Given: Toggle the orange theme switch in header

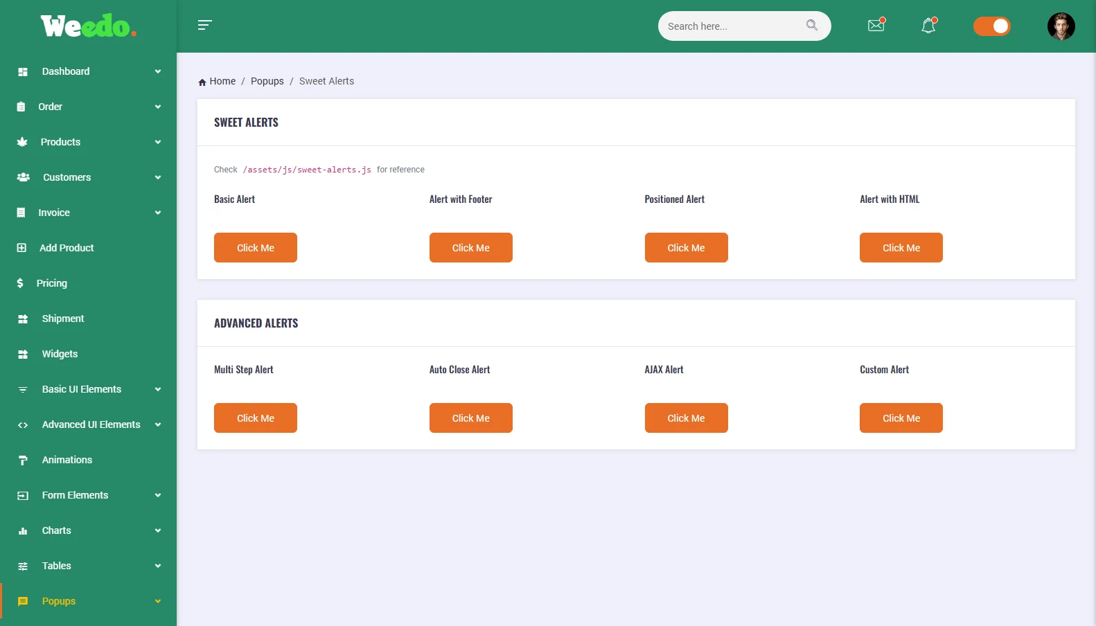Looking at the screenshot, I should 991,26.
